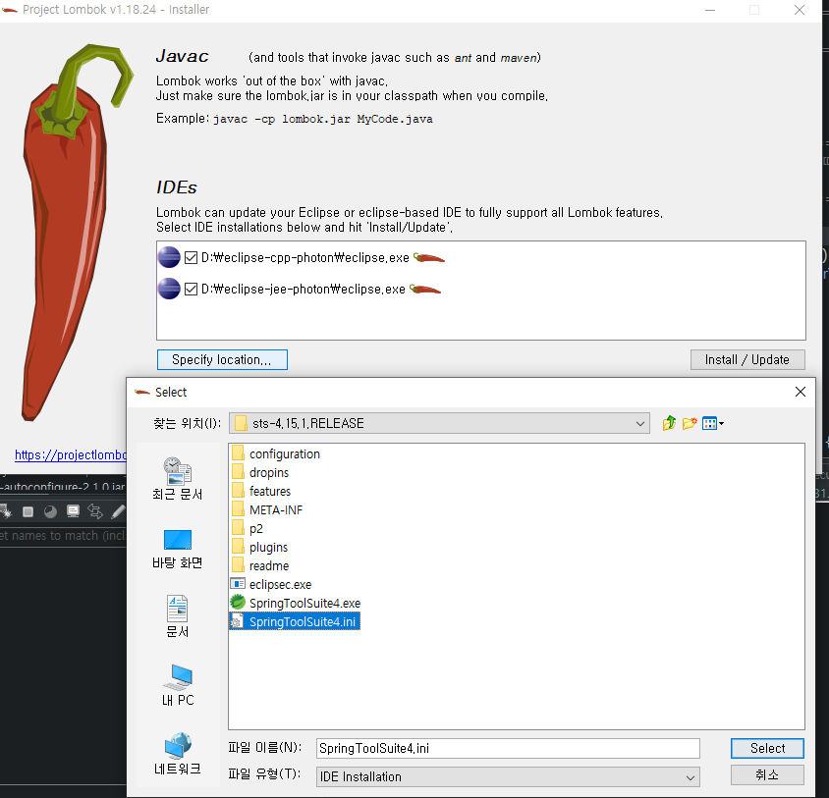This screenshot has height=798, width=829.
Task: Uncheck the eclipse-jee-photon installation checkbox
Action: pyautogui.click(x=191, y=290)
